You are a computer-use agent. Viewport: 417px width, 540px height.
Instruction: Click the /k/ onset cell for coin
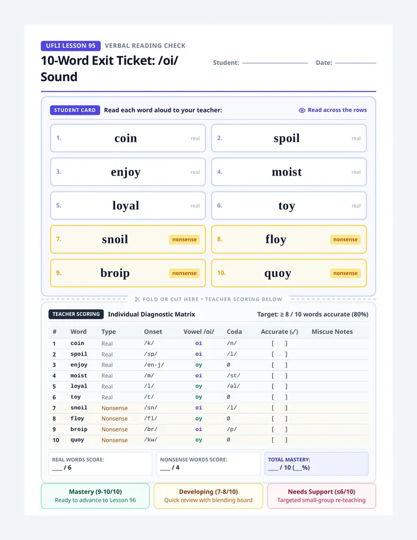[149, 344]
